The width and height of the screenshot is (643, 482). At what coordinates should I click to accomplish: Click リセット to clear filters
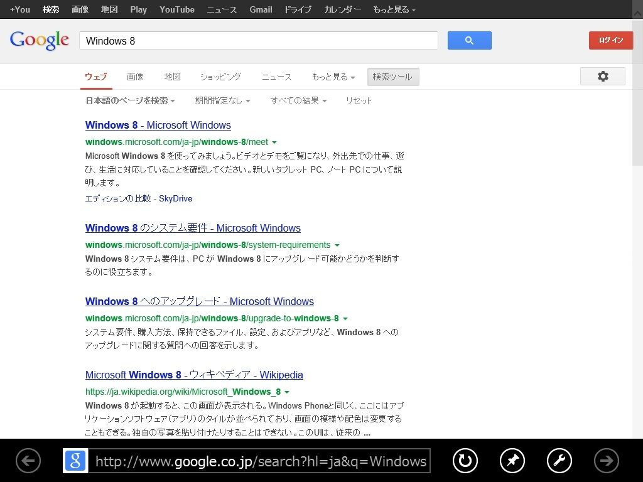point(359,100)
